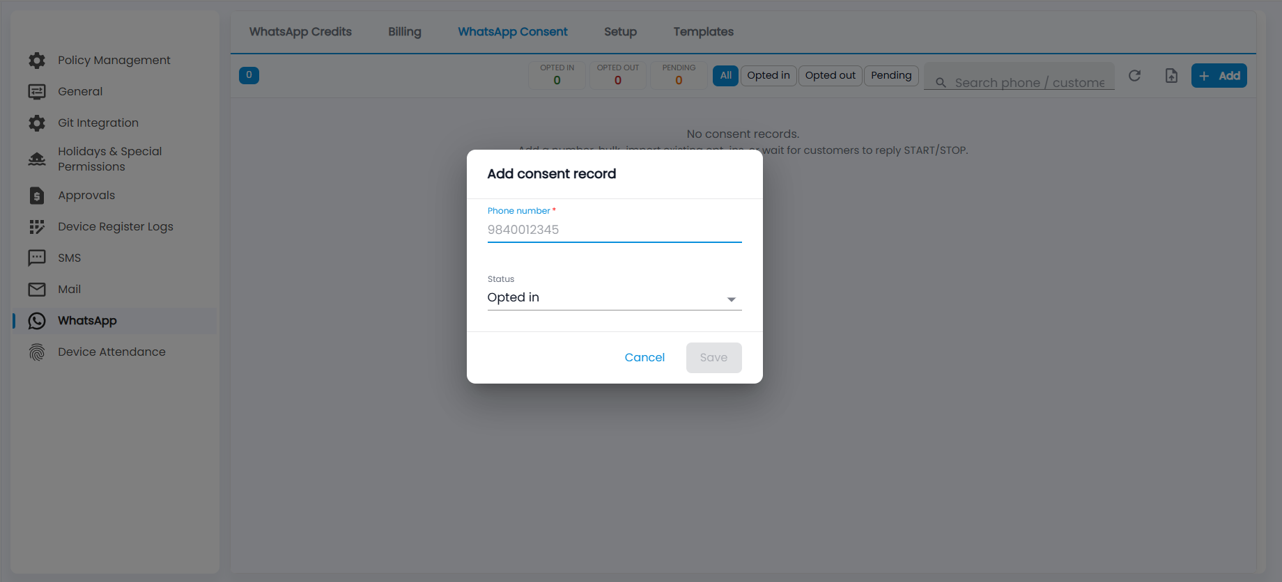1282x582 pixels.
Task: Click the search magnifier icon
Action: click(x=941, y=83)
